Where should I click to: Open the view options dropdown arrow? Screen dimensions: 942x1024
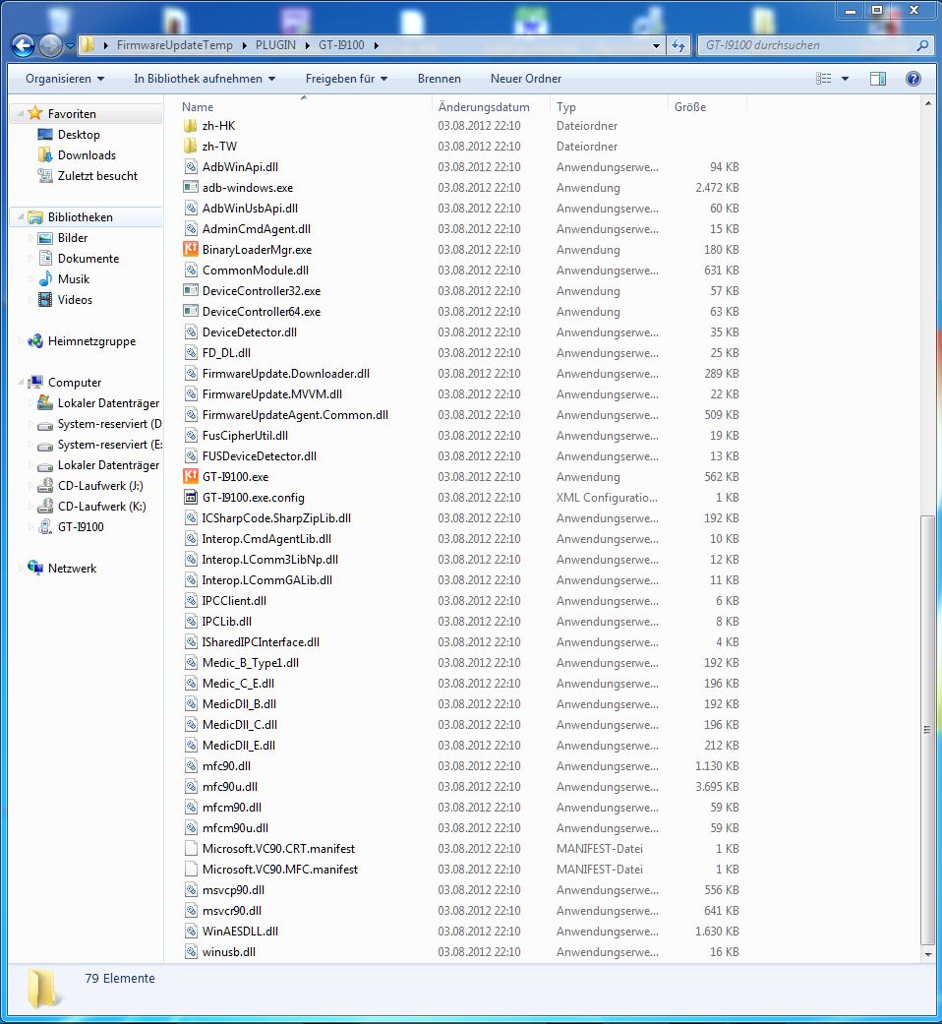[x=845, y=79]
